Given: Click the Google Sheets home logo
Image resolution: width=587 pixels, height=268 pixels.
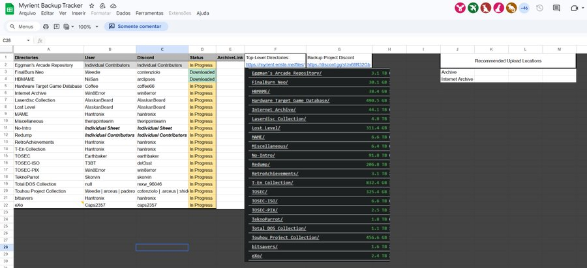Looking at the screenshot, I should click(x=9, y=8).
